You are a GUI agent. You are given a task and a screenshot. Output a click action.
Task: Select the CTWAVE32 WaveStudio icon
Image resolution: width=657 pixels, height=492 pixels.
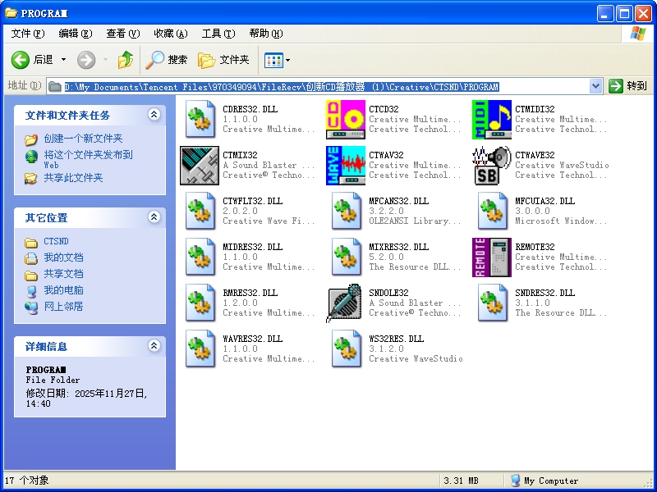click(x=492, y=166)
